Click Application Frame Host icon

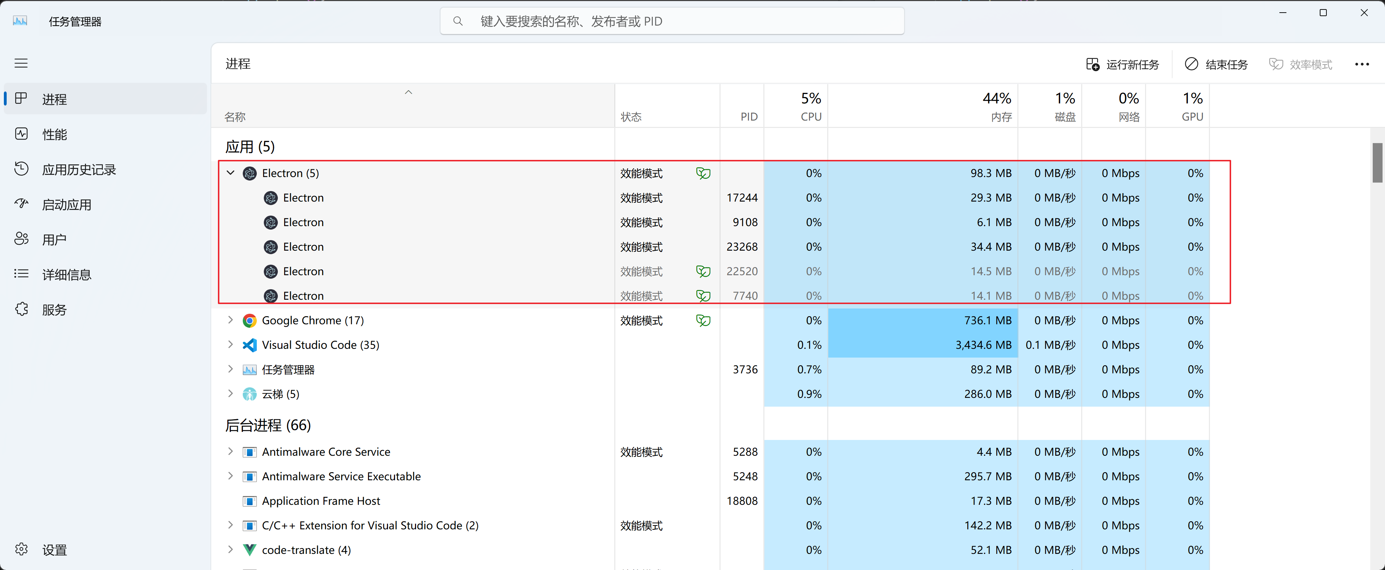(249, 501)
